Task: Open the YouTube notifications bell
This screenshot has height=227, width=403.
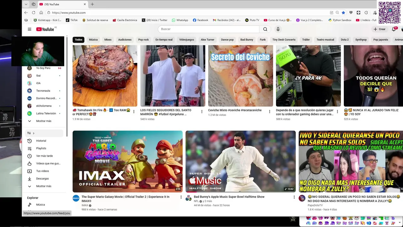Action: coord(394,29)
